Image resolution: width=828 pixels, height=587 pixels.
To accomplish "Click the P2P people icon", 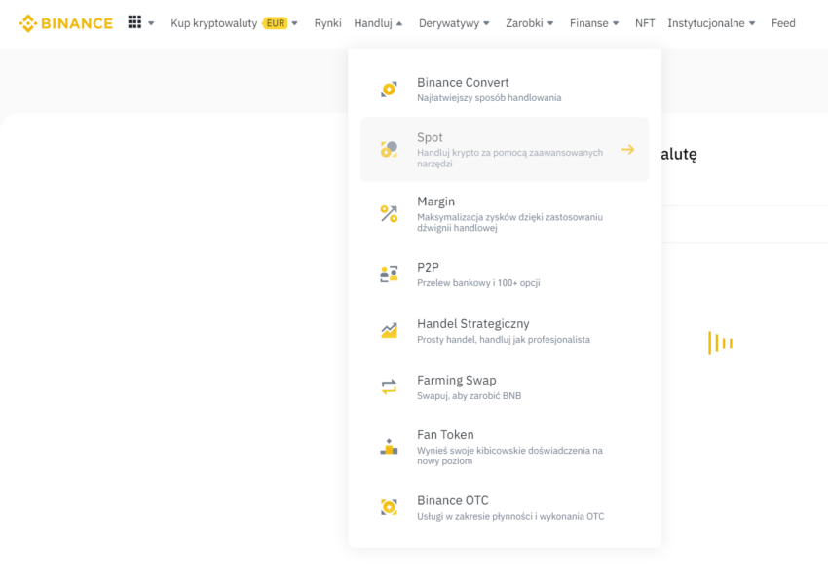I will click(390, 274).
